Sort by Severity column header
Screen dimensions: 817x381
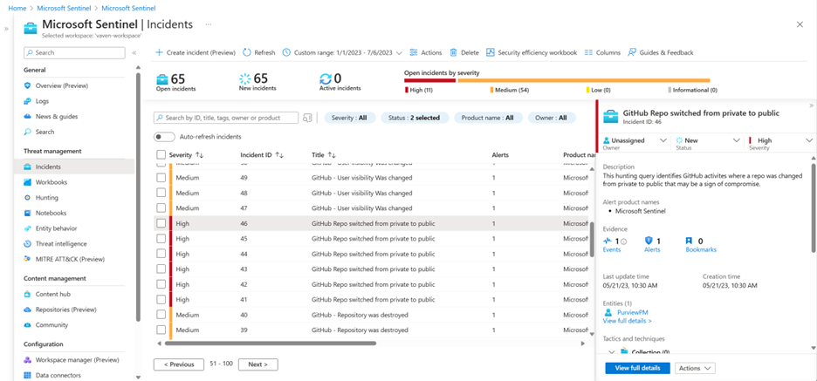pos(186,154)
